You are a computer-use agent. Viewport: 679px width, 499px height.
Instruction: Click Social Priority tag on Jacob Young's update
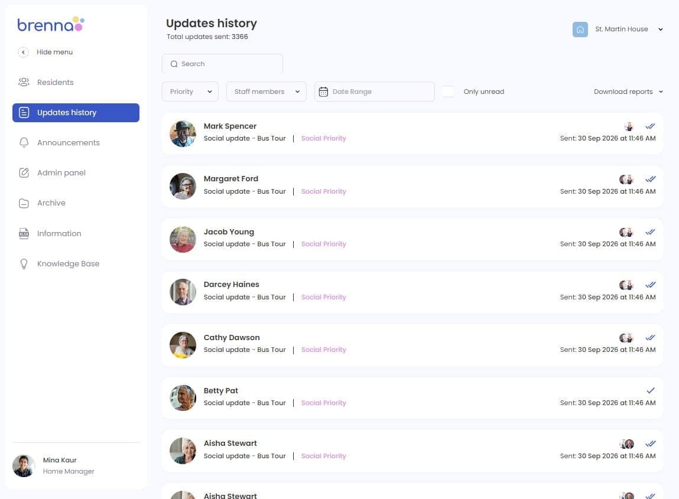coord(323,244)
